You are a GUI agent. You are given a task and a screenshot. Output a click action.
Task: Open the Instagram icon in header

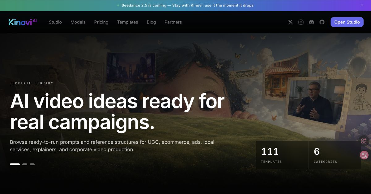point(301,22)
